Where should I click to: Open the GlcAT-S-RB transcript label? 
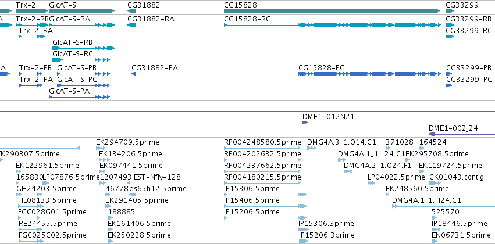[72, 42]
